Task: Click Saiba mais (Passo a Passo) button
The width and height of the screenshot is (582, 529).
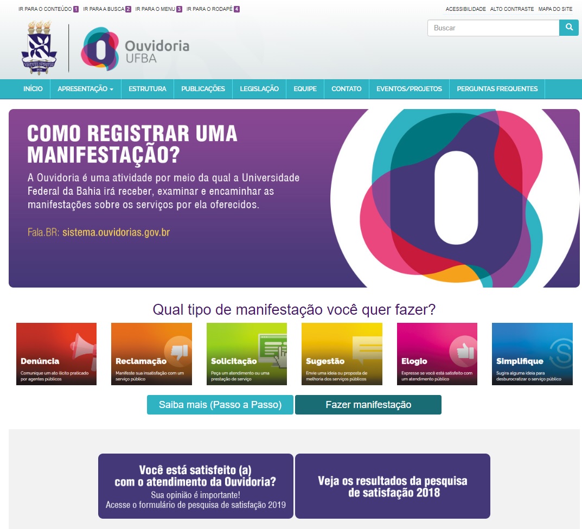Action: pyautogui.click(x=220, y=405)
